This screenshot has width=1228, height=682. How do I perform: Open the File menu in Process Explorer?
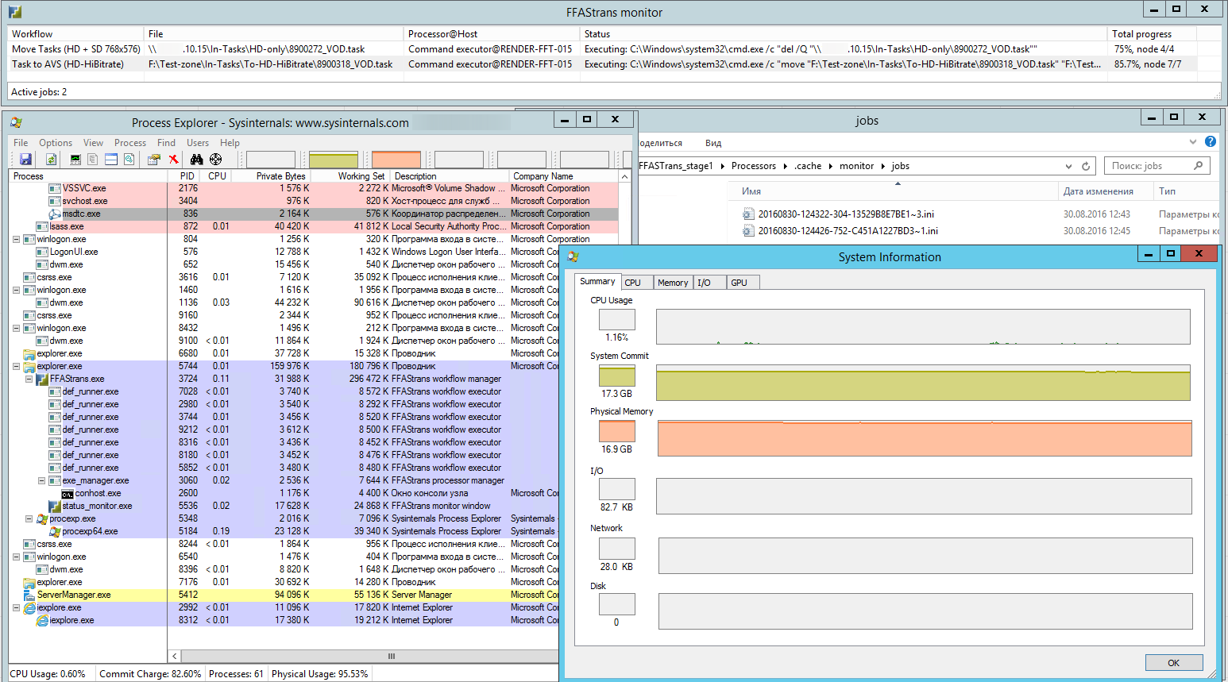click(21, 143)
